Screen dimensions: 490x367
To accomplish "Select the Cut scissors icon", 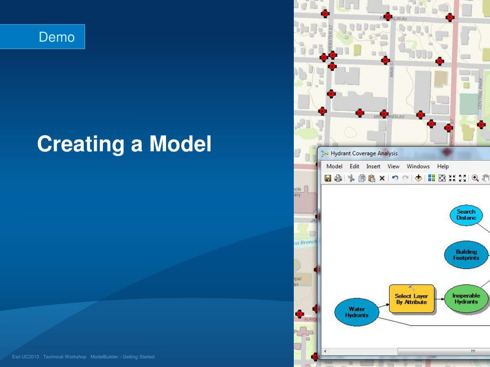I will pyautogui.click(x=351, y=178).
